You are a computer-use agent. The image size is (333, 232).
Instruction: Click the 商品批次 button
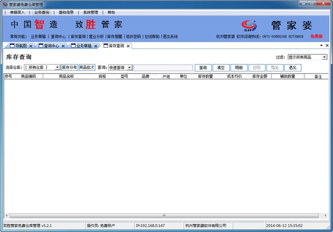[87, 68]
